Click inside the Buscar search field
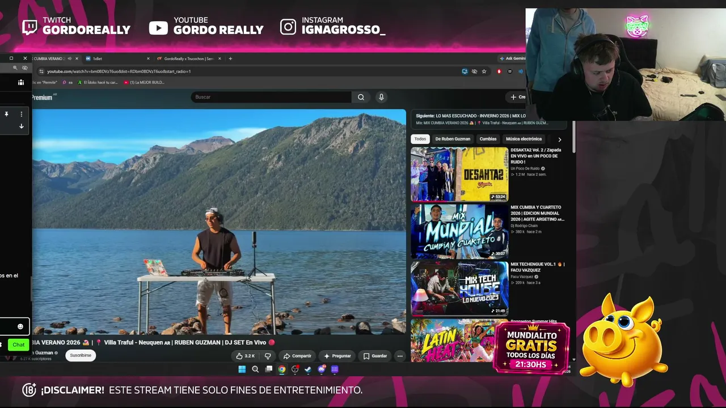Viewport: 726px width, 408px height. [271, 97]
